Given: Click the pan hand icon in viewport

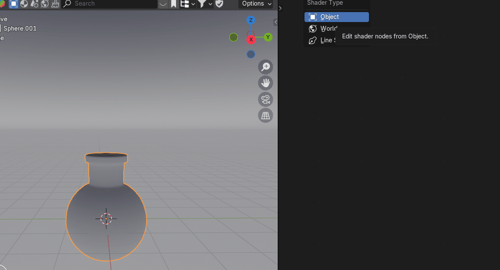Looking at the screenshot, I should pyautogui.click(x=266, y=83).
